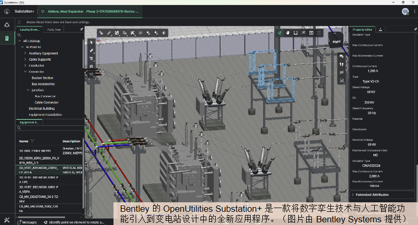
Task: Expand the Conductor node
Action: pos(25,65)
